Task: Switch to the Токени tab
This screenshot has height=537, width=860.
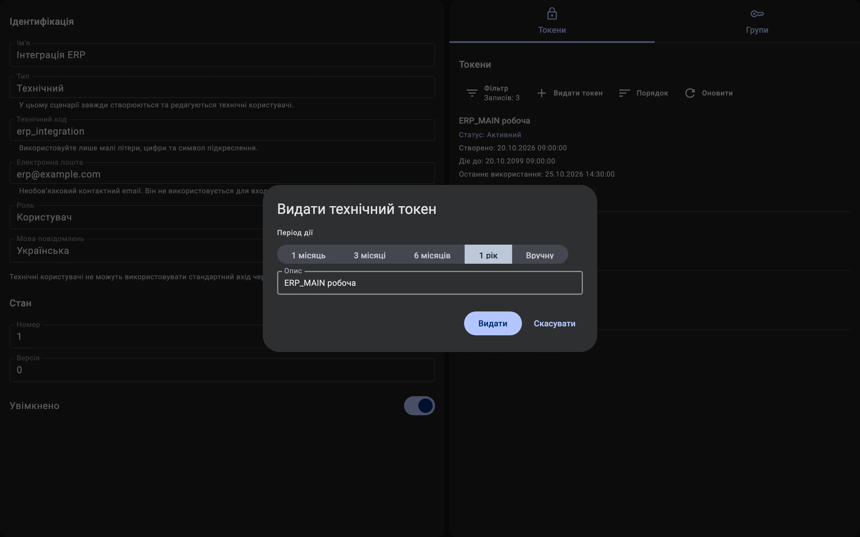Action: pos(552,21)
